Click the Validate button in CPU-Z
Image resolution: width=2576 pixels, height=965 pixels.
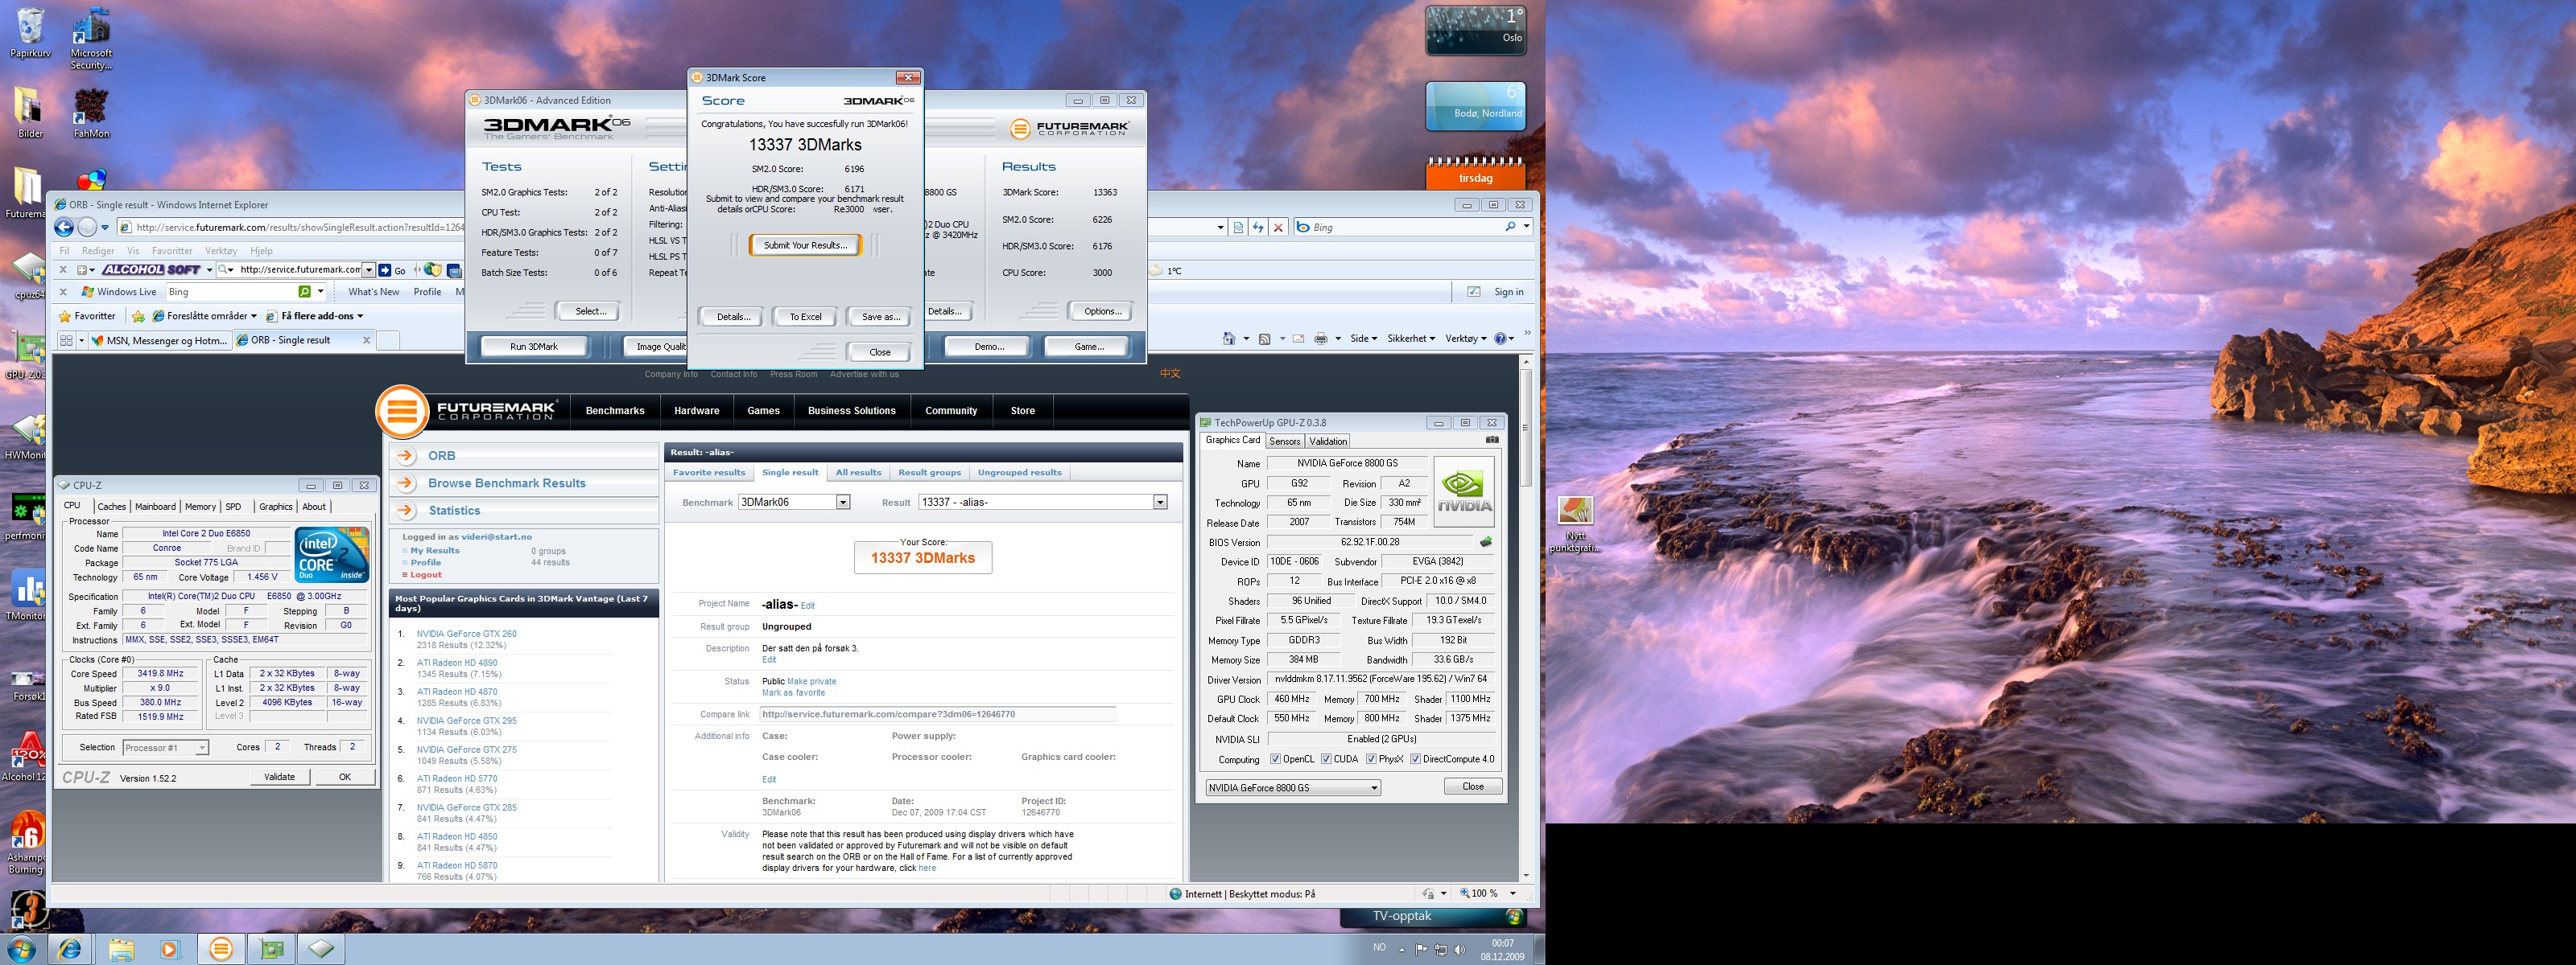point(279,776)
